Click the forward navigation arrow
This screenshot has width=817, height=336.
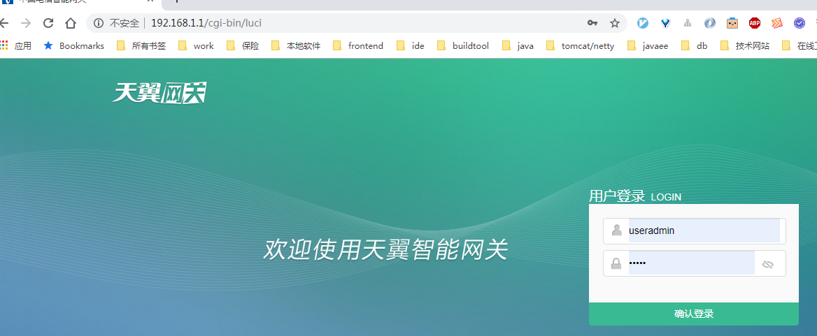[x=26, y=23]
